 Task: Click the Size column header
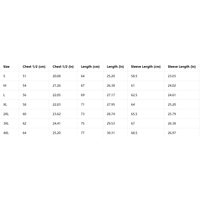[6, 66]
